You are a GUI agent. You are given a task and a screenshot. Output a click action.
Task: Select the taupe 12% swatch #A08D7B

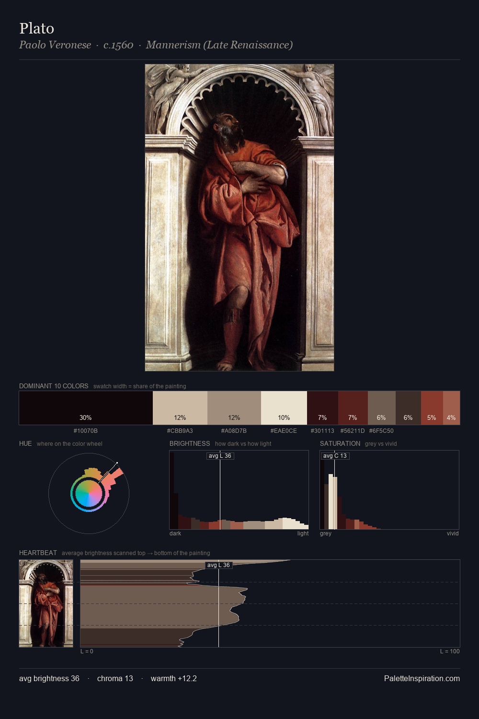(x=234, y=408)
